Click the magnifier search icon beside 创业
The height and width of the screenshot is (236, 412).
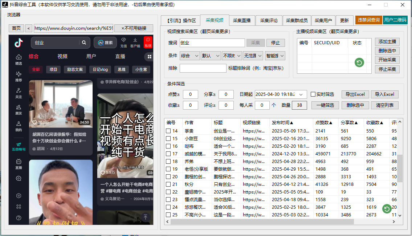[x=84, y=43]
